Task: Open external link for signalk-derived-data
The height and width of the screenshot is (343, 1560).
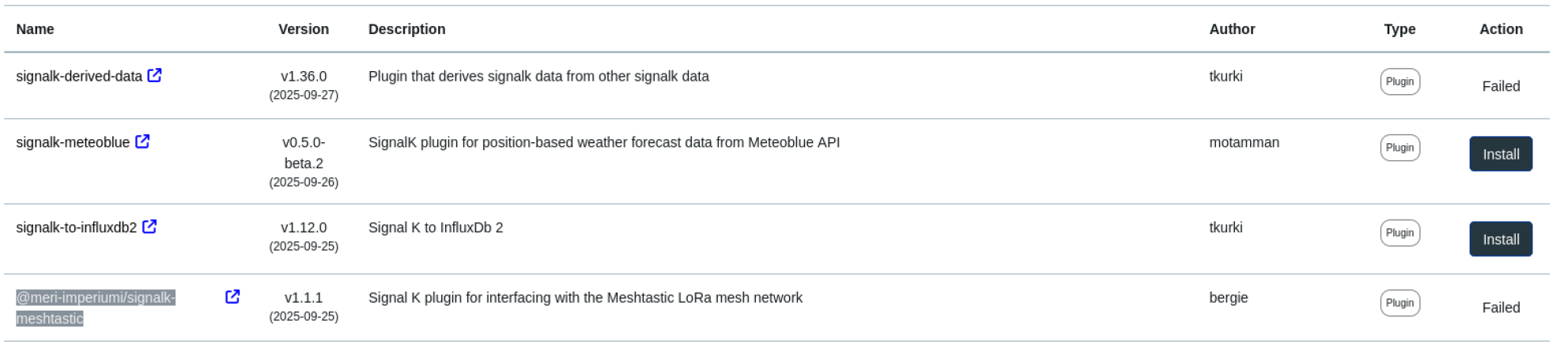Action: coord(155,76)
